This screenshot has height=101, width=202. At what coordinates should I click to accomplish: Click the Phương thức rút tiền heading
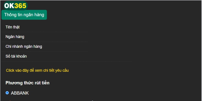[27, 83]
